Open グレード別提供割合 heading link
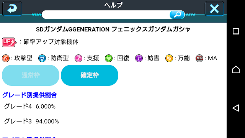The height and width of the screenshot is (138, 245). click(29, 95)
